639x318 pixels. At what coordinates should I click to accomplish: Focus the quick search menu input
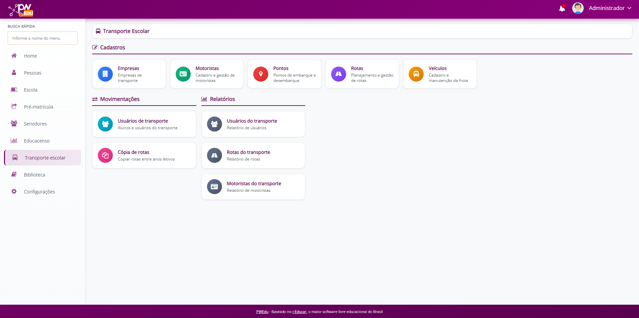click(43, 38)
